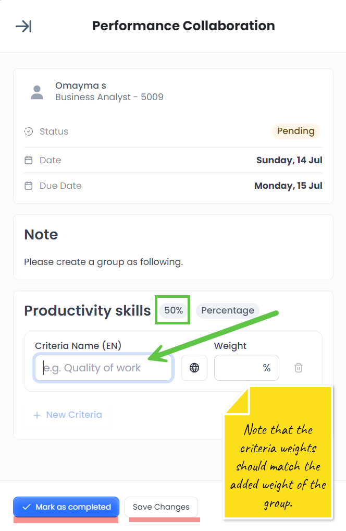346x531 pixels.
Task: Click Mark as completed
Action: pos(66,506)
